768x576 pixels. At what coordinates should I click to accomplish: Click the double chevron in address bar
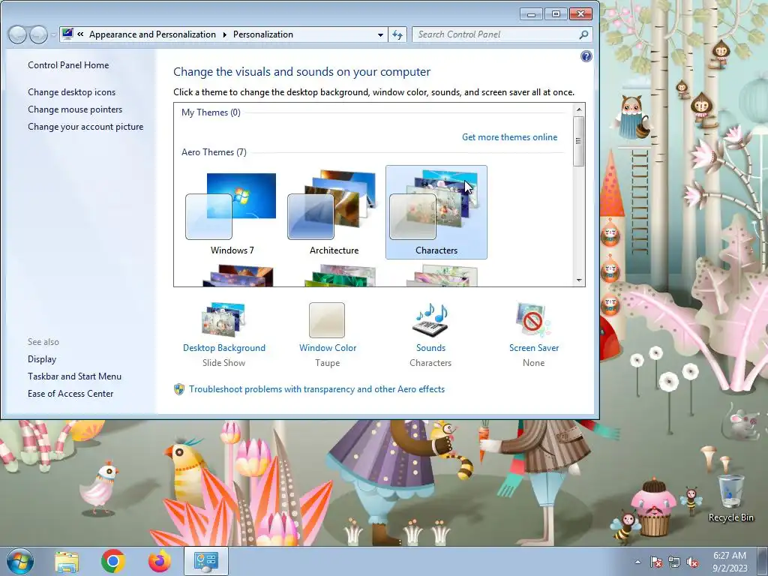(80, 34)
